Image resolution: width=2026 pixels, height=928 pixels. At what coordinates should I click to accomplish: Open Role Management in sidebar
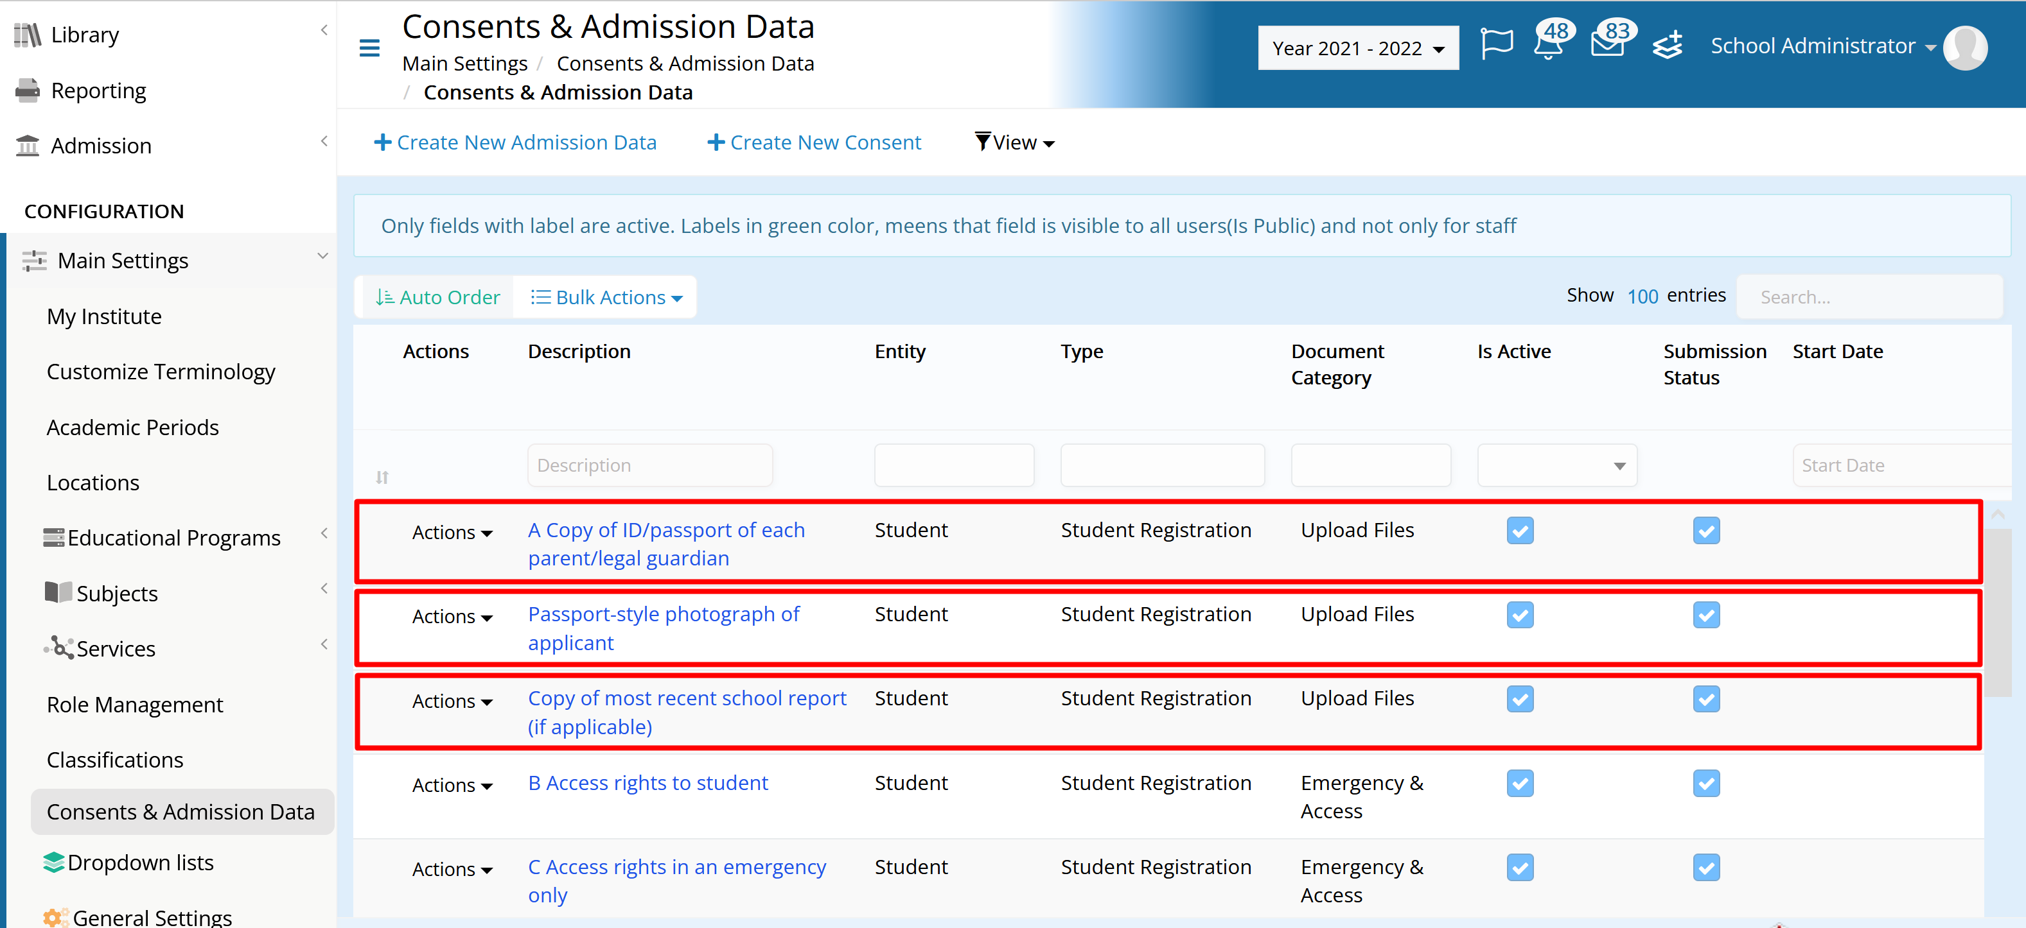coord(136,704)
